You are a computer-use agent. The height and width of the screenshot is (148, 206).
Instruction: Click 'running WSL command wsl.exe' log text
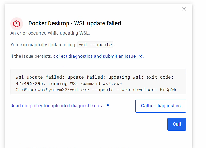pyautogui.click(x=85, y=83)
